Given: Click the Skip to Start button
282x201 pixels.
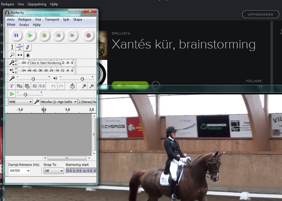Looking at the screenshot, I should 58,35.
